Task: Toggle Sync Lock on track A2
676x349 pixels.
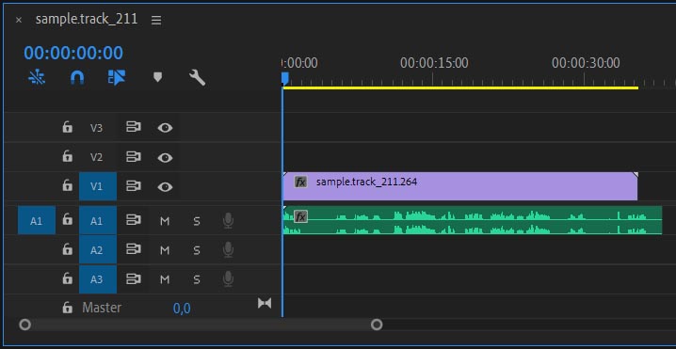Action: coord(134,249)
